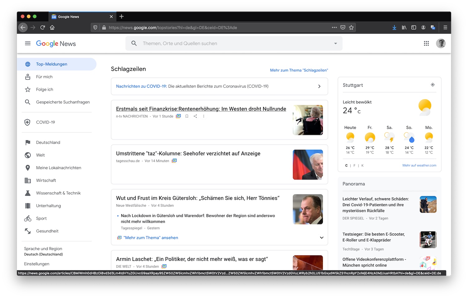Image resolution: width=468 pixels, height=298 pixels.
Task: Expand the Gütersloh story with the chevron
Action: coord(322,238)
